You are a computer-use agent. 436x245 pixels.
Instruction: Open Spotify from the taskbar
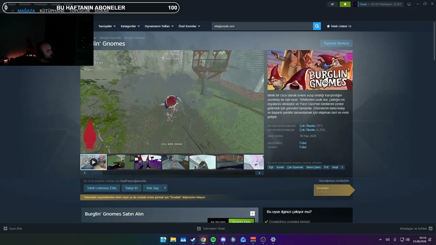[213, 240]
